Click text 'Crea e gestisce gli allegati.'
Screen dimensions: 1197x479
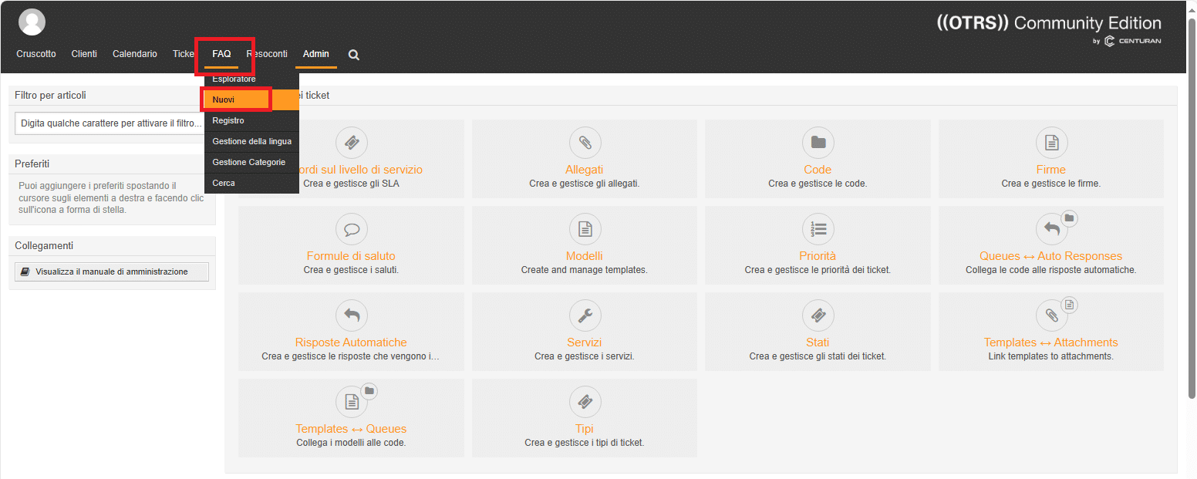585,184
